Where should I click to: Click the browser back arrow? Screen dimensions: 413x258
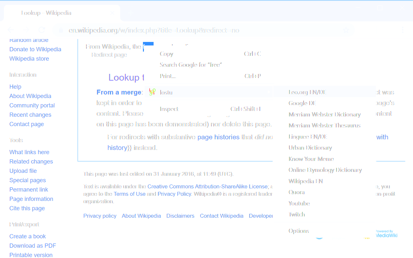pyautogui.click(x=11, y=30)
